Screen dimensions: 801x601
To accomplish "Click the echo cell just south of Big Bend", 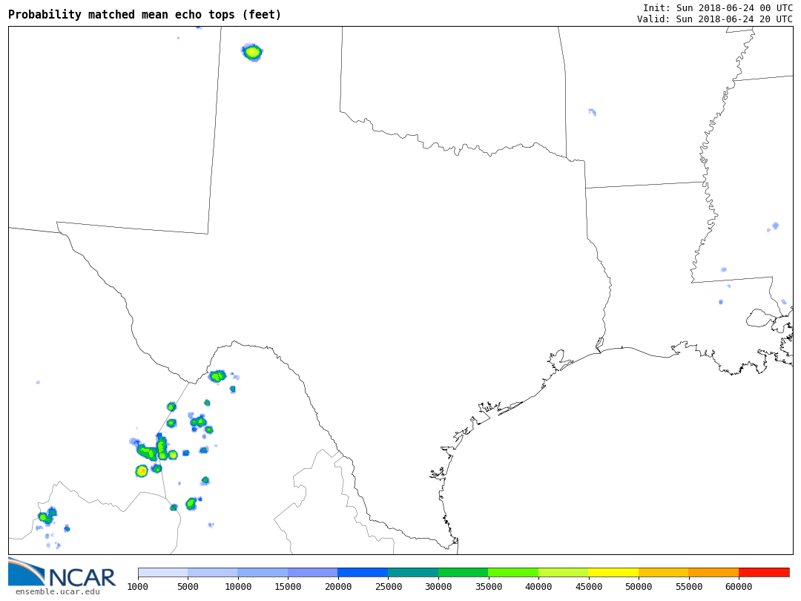I will coord(217,376).
